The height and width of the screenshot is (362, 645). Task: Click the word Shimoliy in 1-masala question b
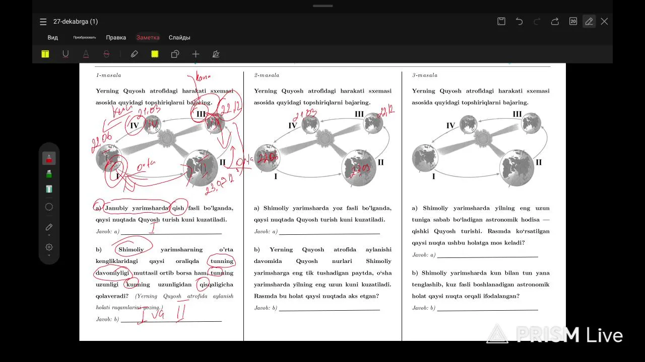point(131,250)
